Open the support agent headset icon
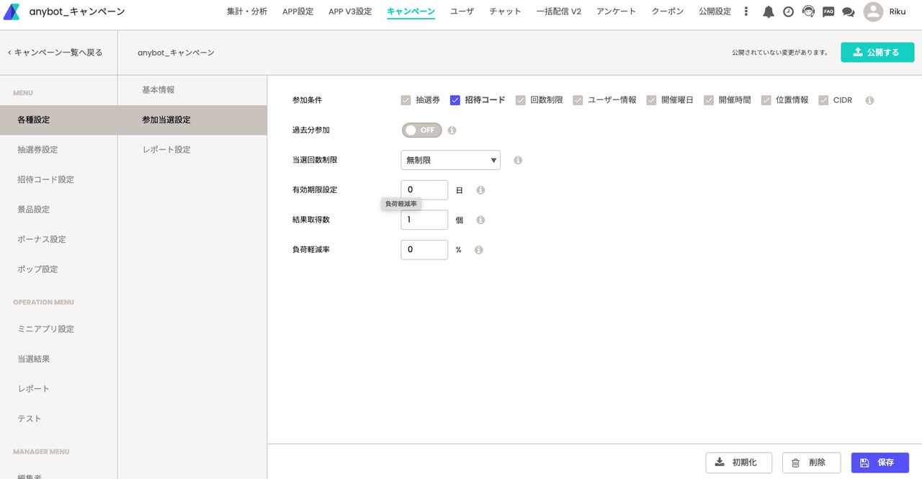Screen dimensions: 922x479 808,12
